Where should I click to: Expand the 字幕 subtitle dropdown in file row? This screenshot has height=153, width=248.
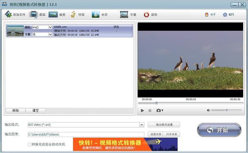tap(50, 34)
